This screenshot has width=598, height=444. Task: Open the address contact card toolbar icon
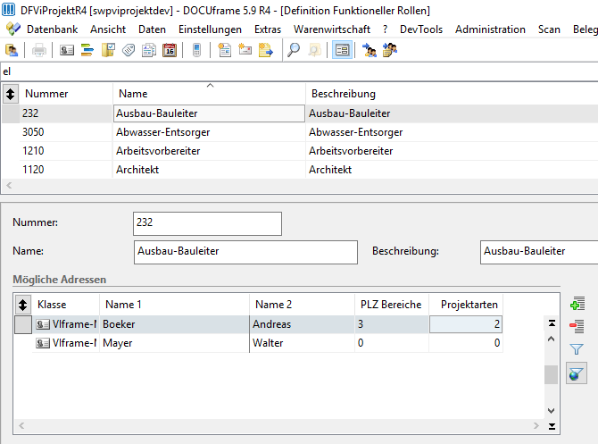[x=67, y=50]
